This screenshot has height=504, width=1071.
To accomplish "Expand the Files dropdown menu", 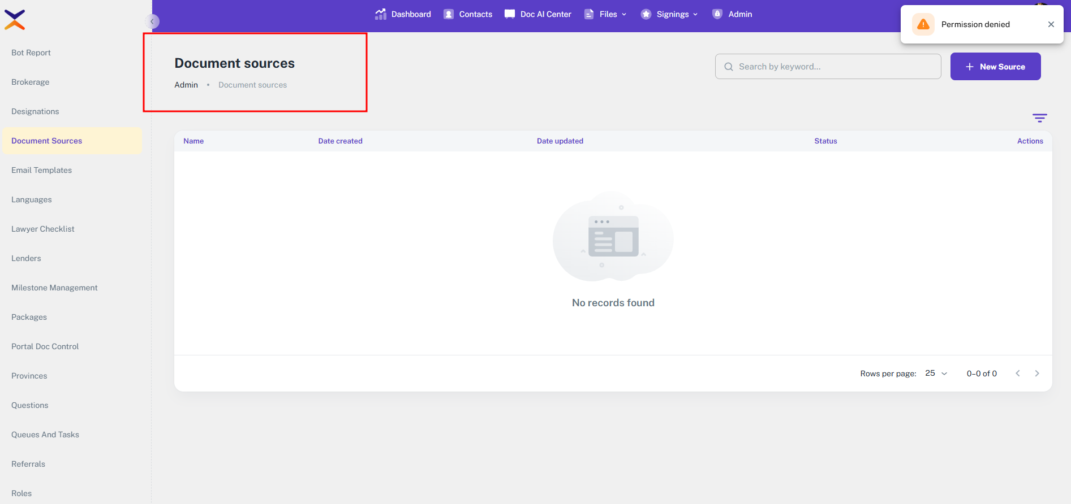I will point(606,14).
